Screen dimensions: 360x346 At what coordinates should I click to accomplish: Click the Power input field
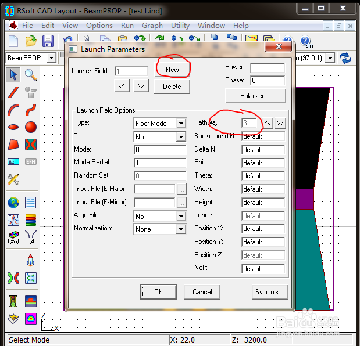268,68
